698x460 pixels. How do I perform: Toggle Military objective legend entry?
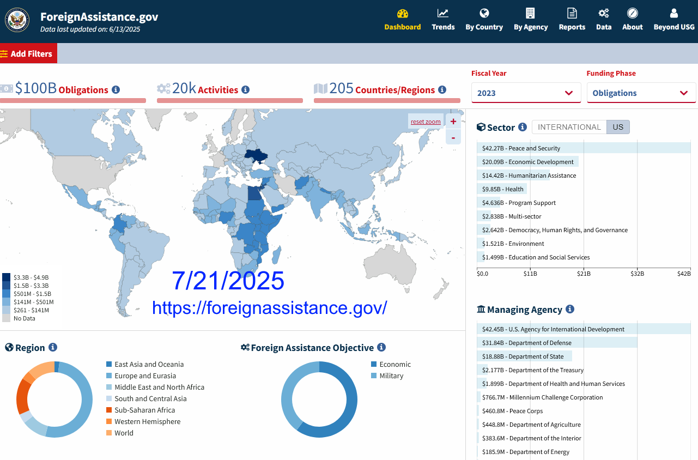(387, 376)
